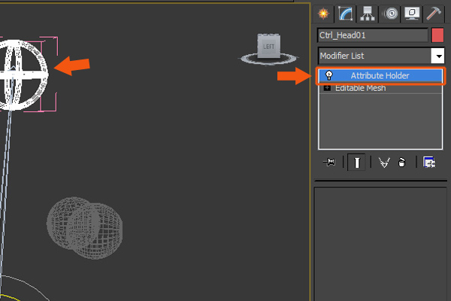Select the Editable Mesh stack entry

(360, 88)
